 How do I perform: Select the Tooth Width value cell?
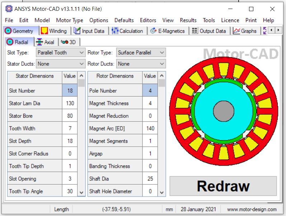pos(70,128)
